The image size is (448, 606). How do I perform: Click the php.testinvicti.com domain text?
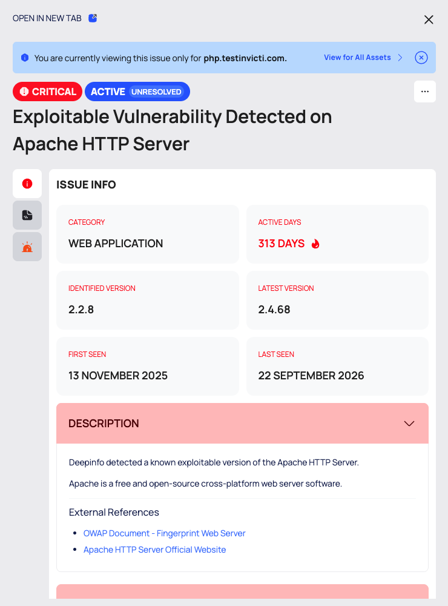pos(245,58)
